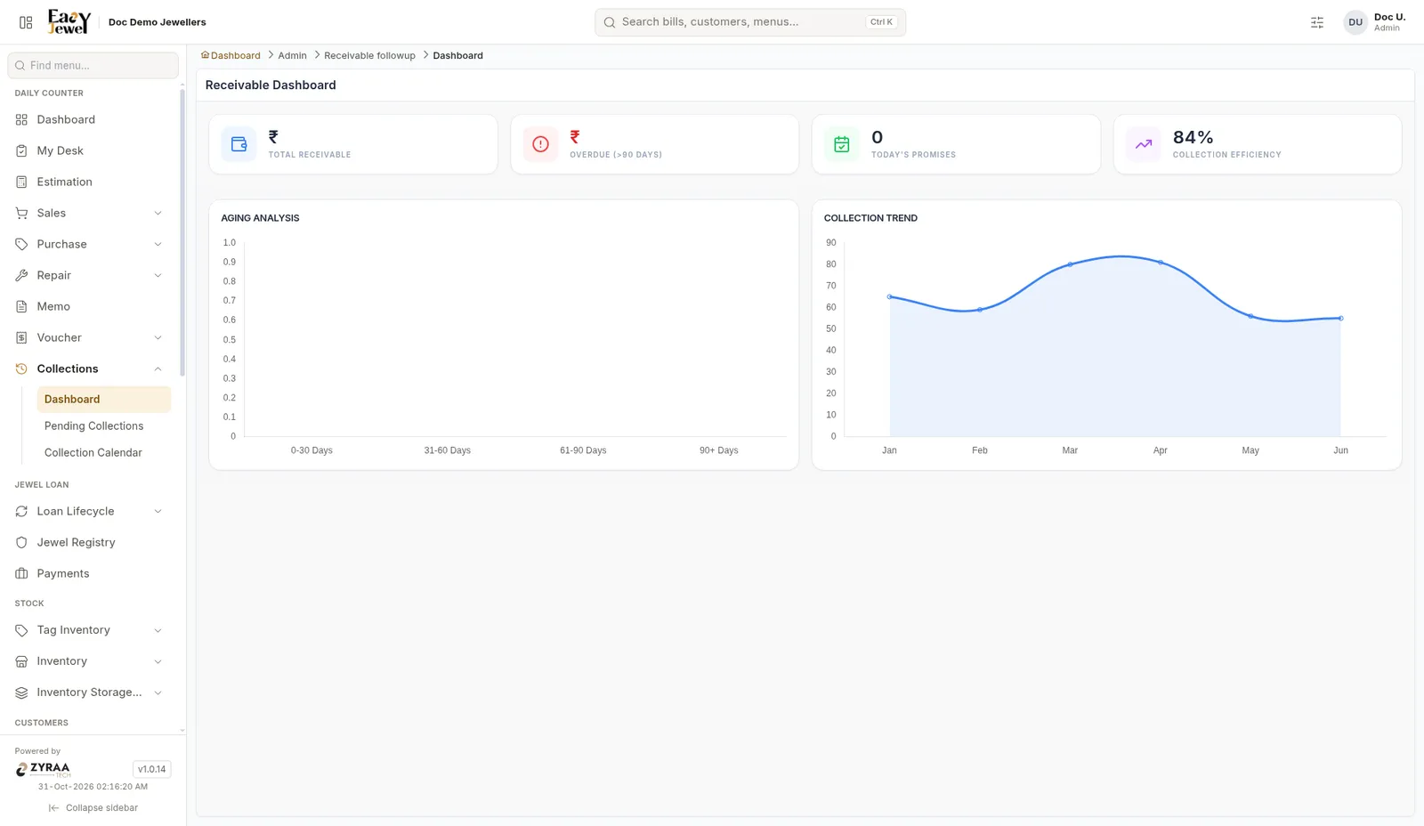Click the Sales cart icon
Image resolution: width=1424 pixels, height=826 pixels.
pos(21,213)
